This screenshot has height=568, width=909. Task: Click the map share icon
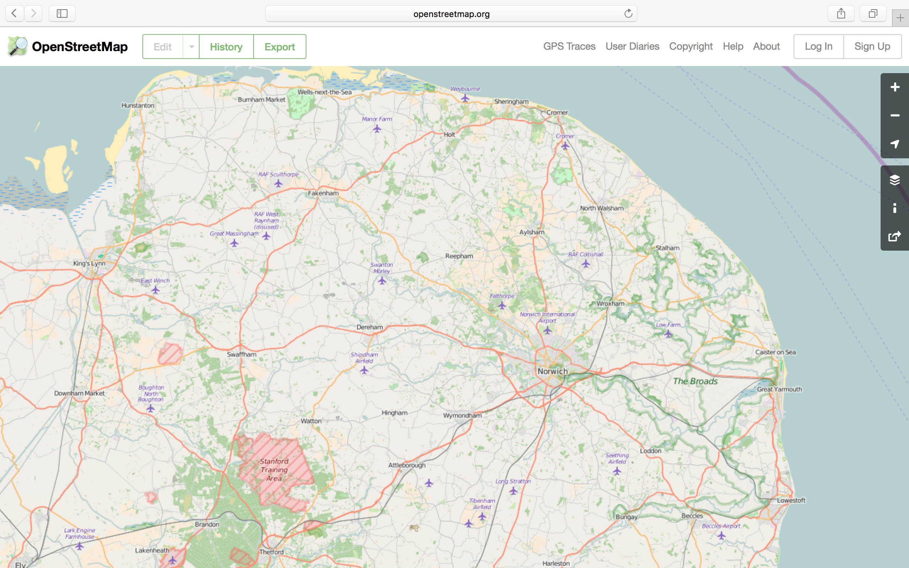894,236
